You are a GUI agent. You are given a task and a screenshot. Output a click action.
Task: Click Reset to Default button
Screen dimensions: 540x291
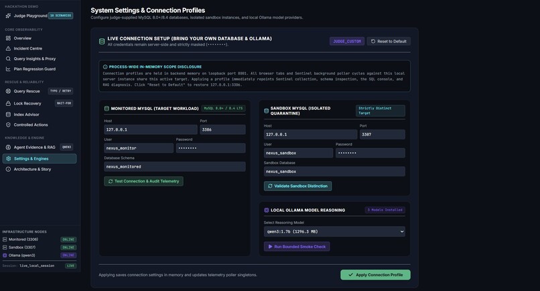[389, 42]
